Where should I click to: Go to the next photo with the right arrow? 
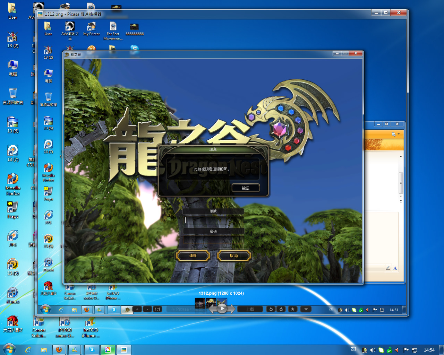[x=231, y=308]
